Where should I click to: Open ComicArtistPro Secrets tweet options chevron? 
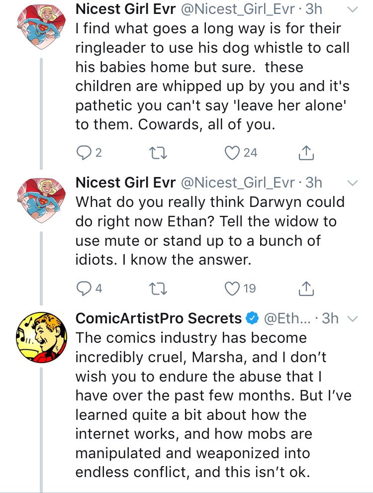click(352, 318)
